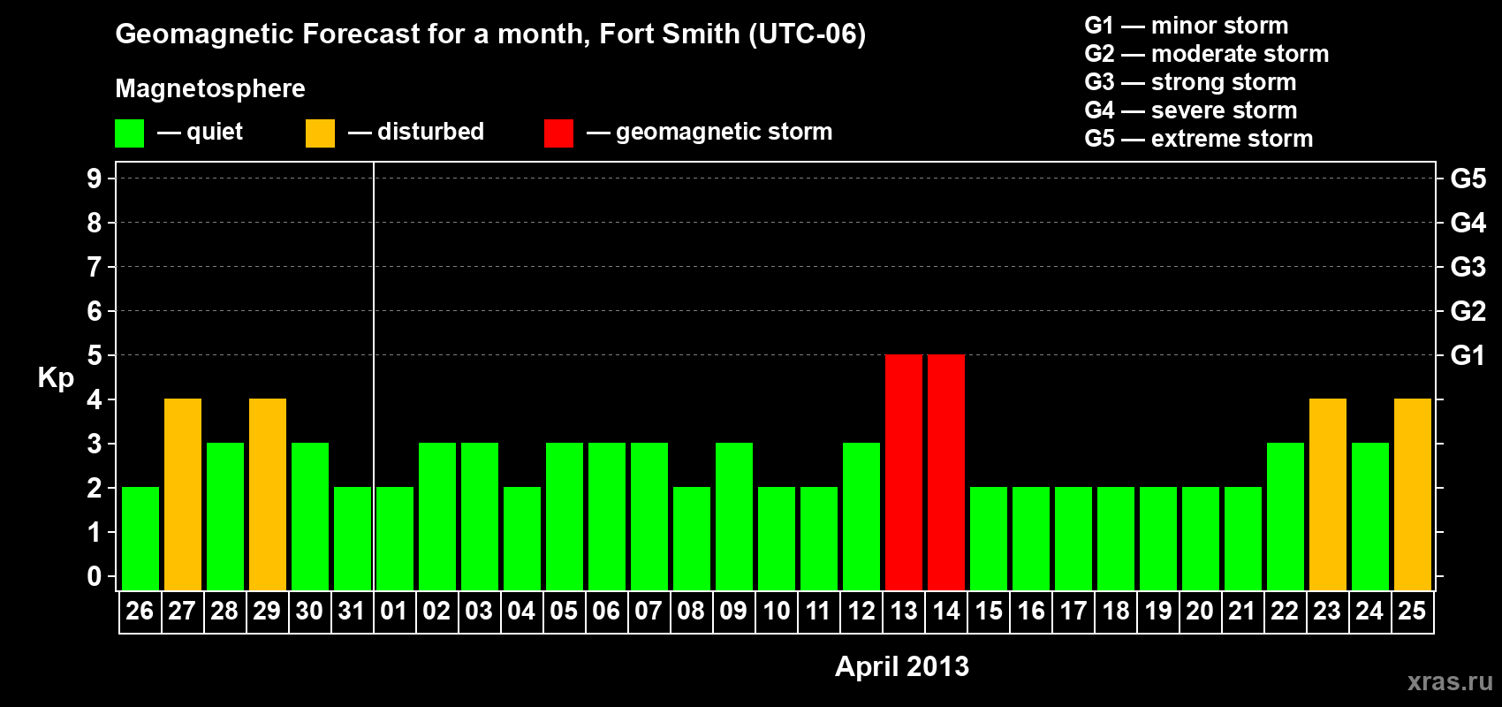Select the red bar for April 14
The image size is (1502, 707).
pyautogui.click(x=946, y=472)
